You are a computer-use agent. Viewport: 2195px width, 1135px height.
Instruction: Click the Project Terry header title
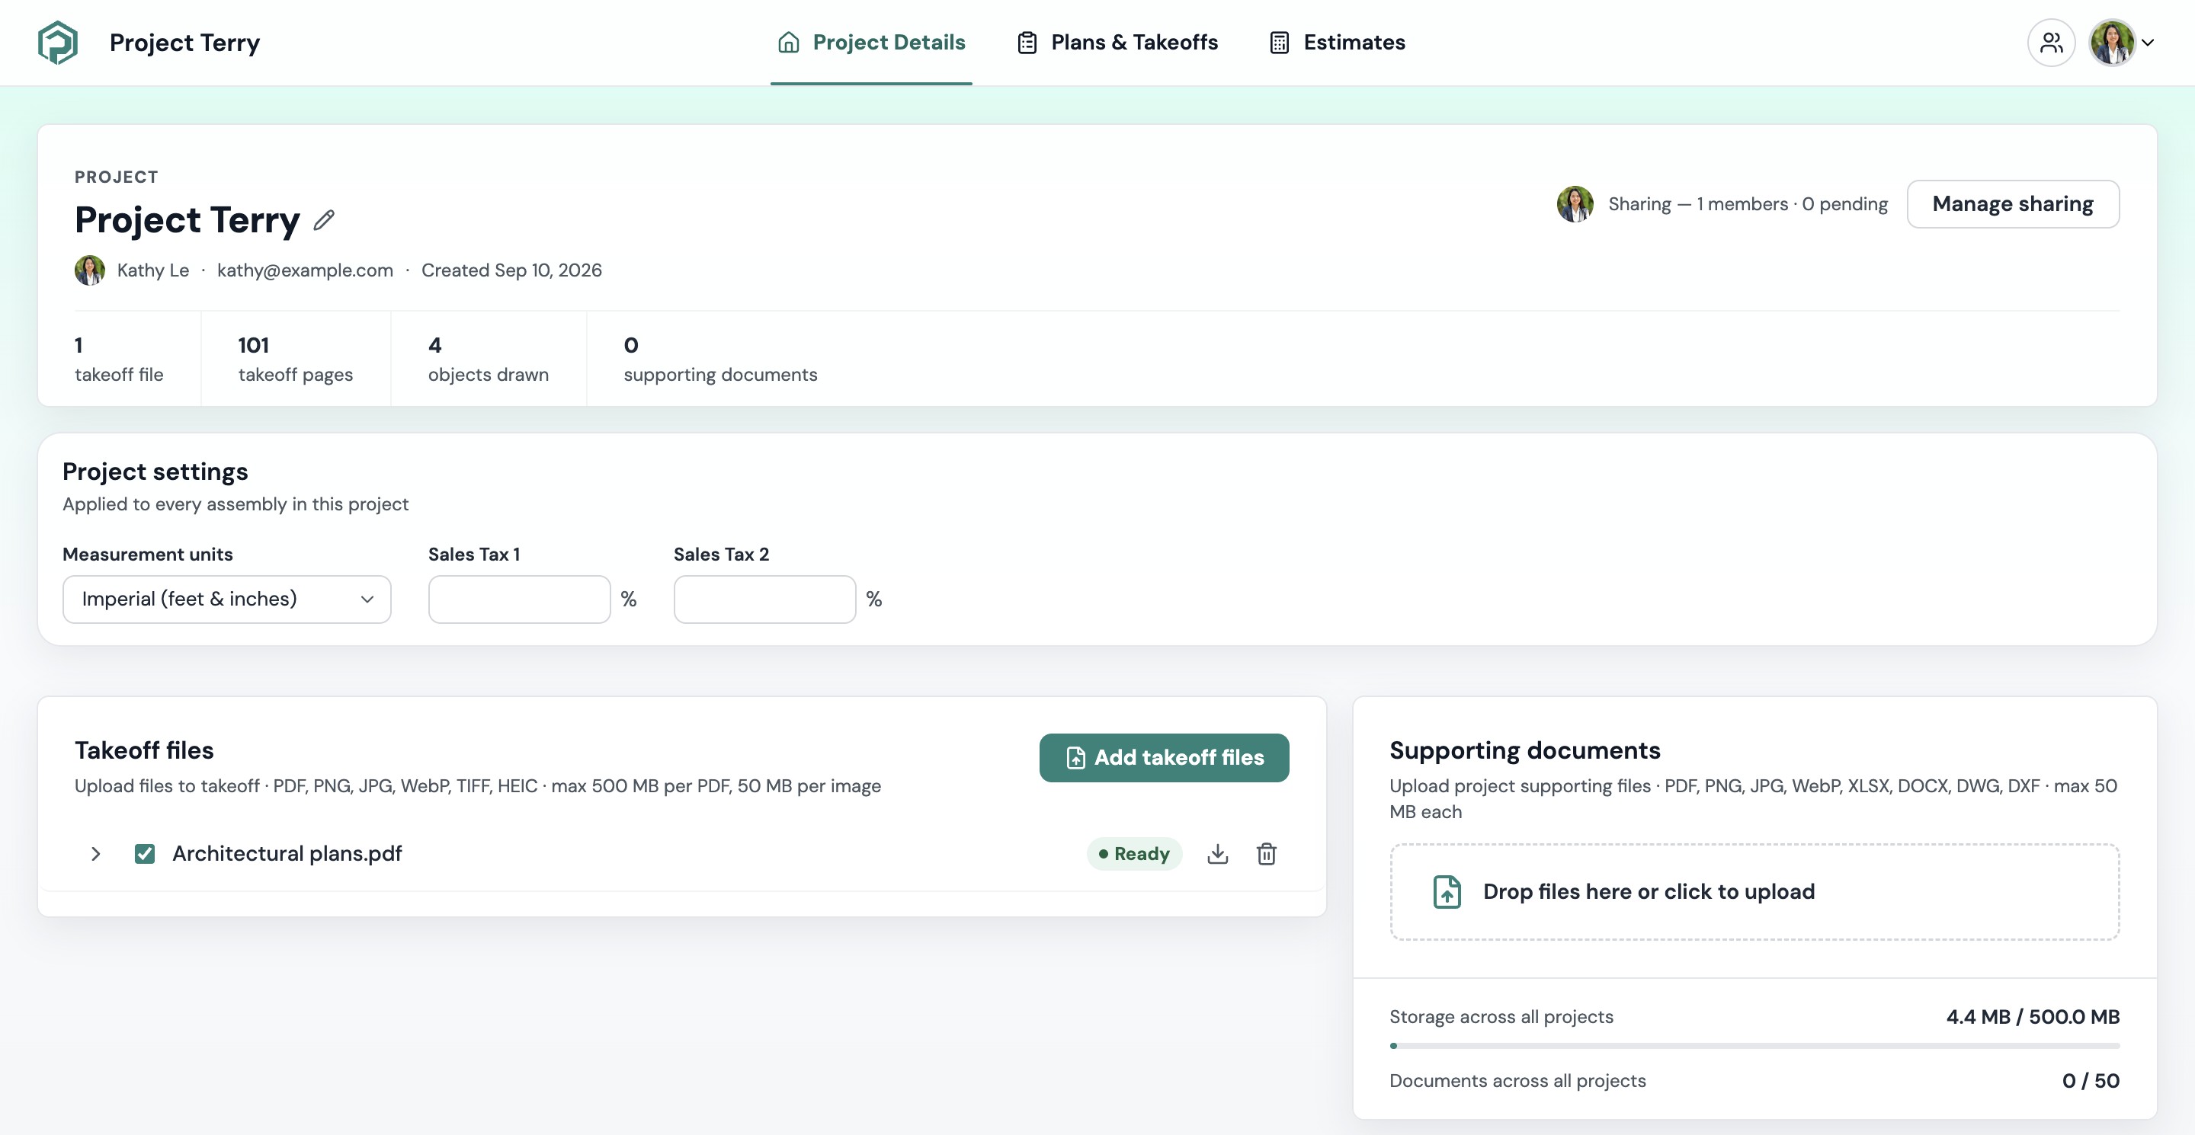[x=185, y=43]
